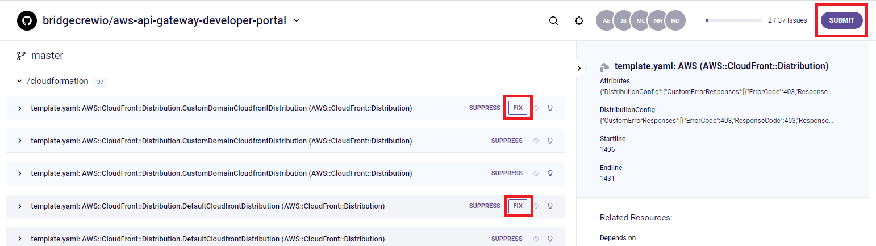Screen dimensions: 876x246
Task: Click the Attributes JSON value starting with DistributionConfig
Action: 716,92
